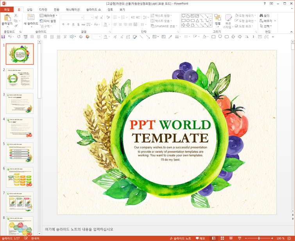Open Shape Effects (도형 효과) dropdown

(x=244, y=26)
